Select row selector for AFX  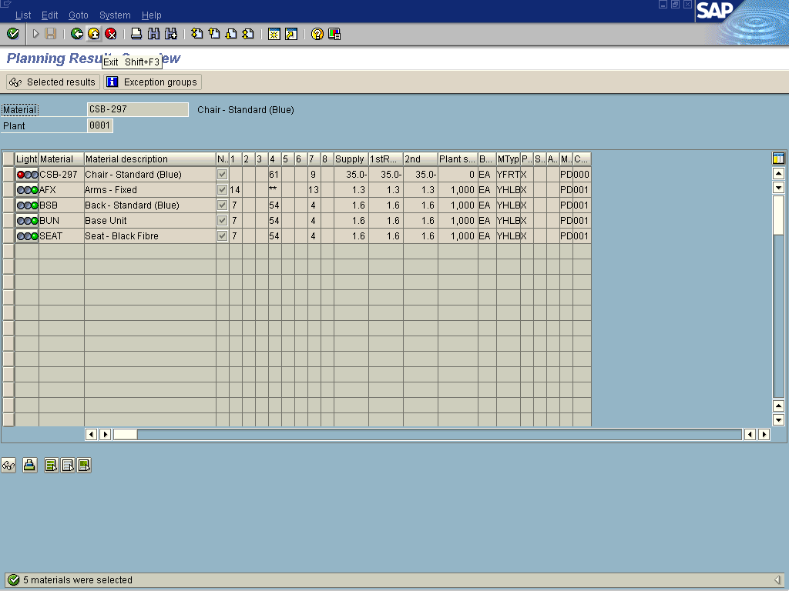8,190
